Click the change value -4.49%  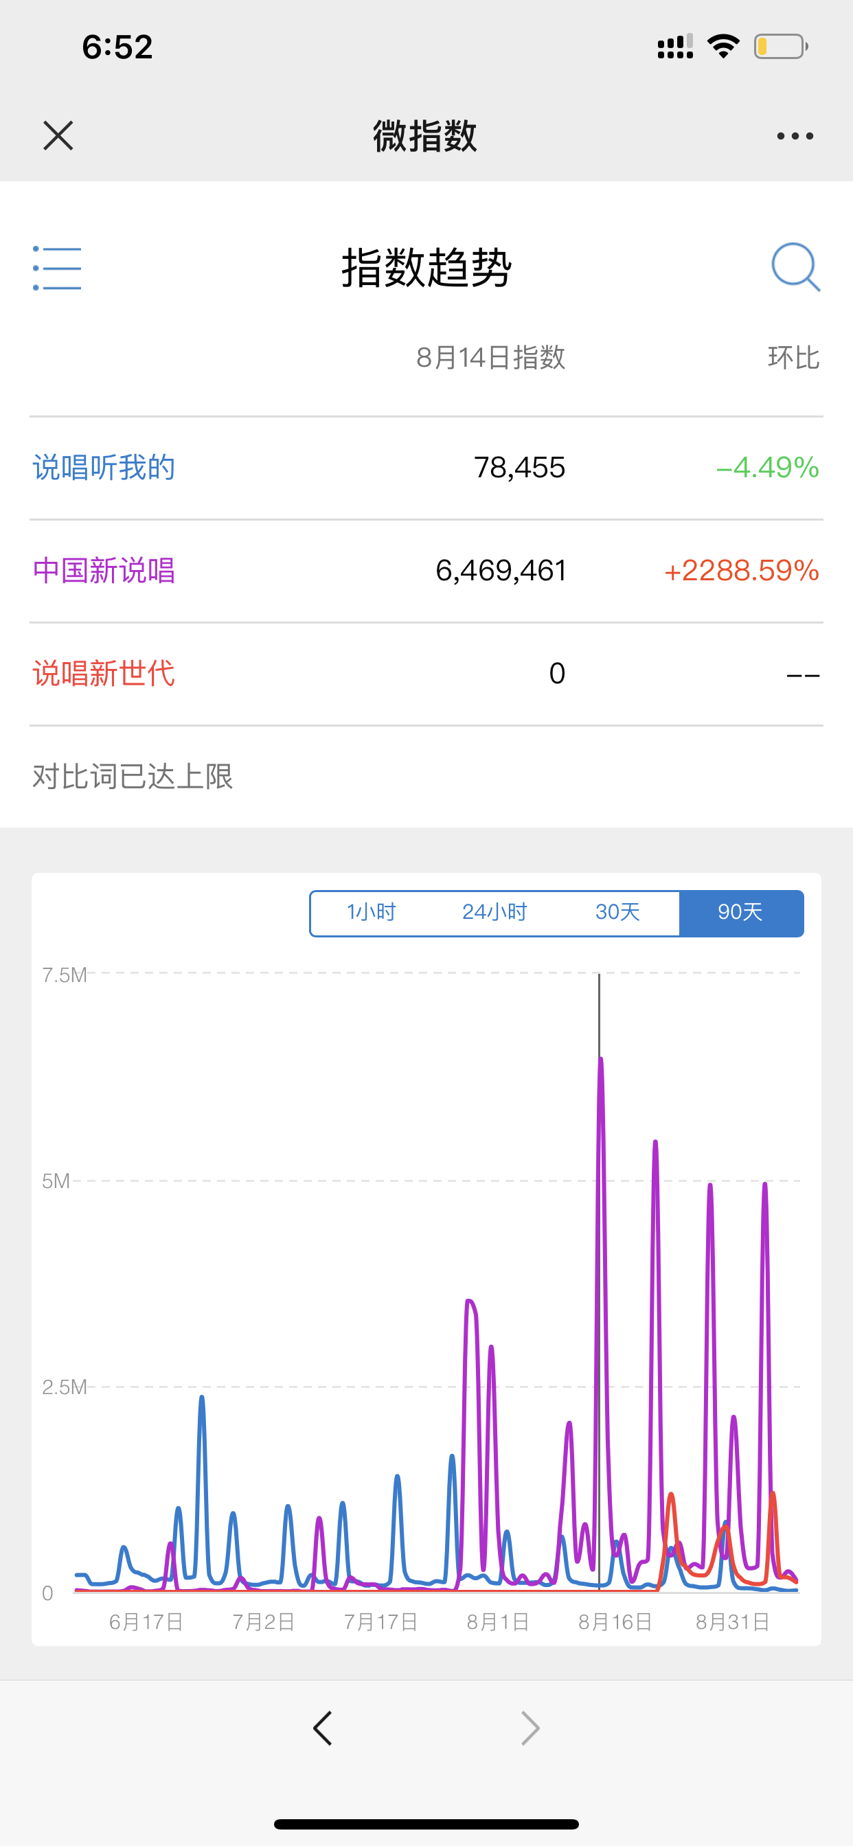coord(768,467)
